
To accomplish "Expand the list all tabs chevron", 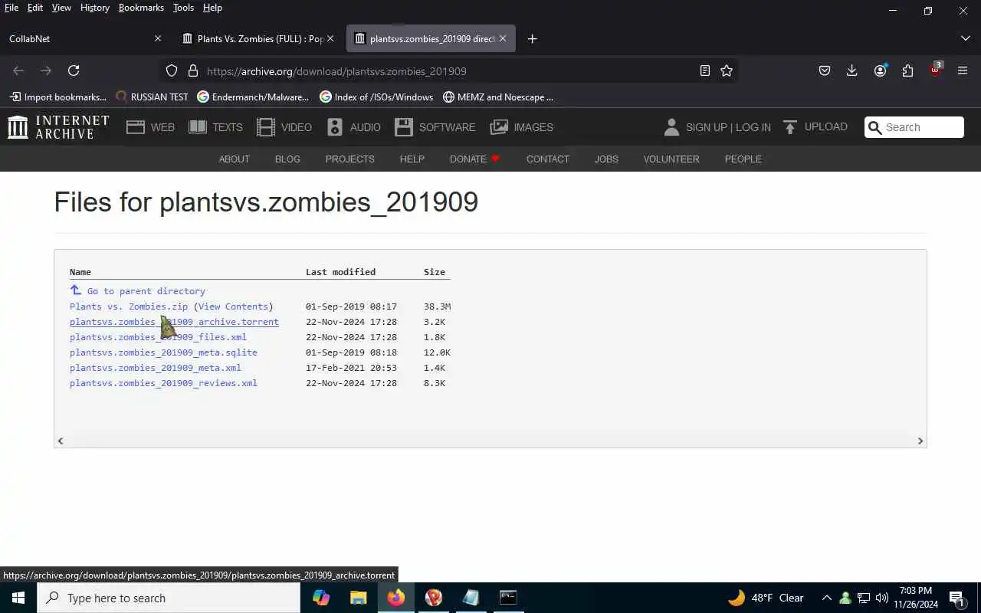I will [965, 38].
